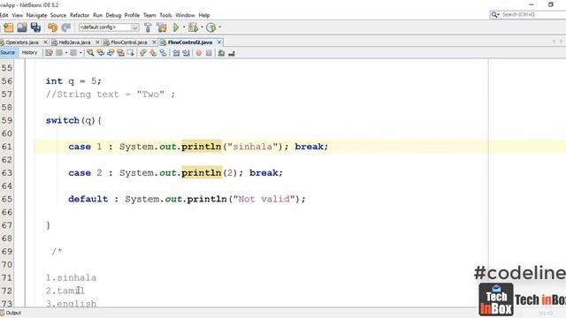Close the Operators.java tab
The image size is (566, 318).
click(45, 42)
